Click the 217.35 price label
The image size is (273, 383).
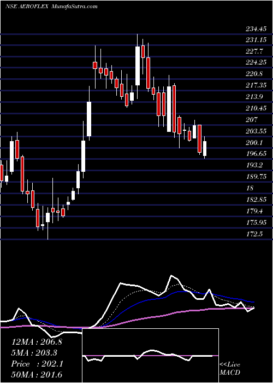point(256,85)
